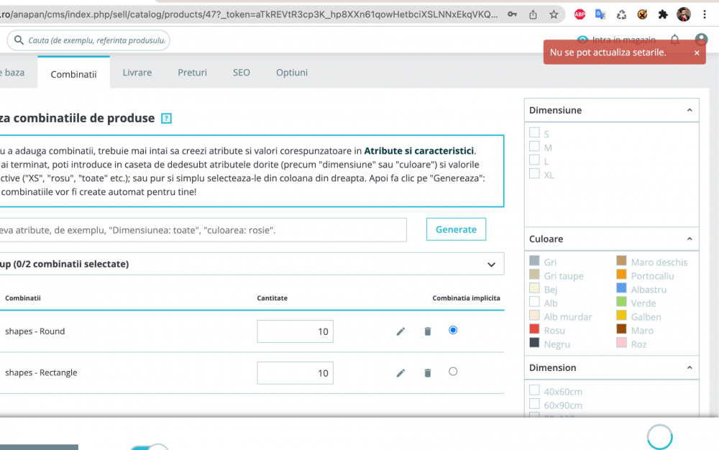Delete shapes - Rectangle using the trash icon
This screenshot has width=719, height=450.
tap(428, 372)
